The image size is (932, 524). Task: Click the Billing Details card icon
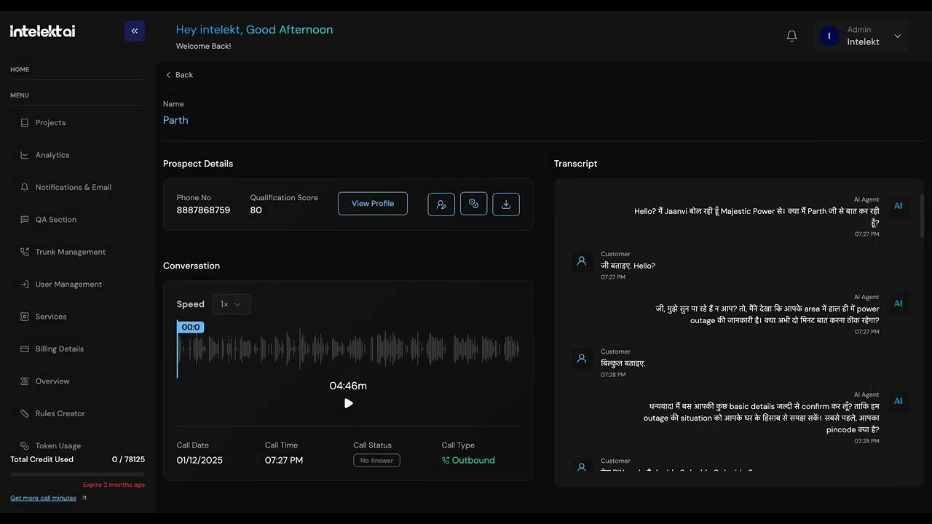pos(25,349)
